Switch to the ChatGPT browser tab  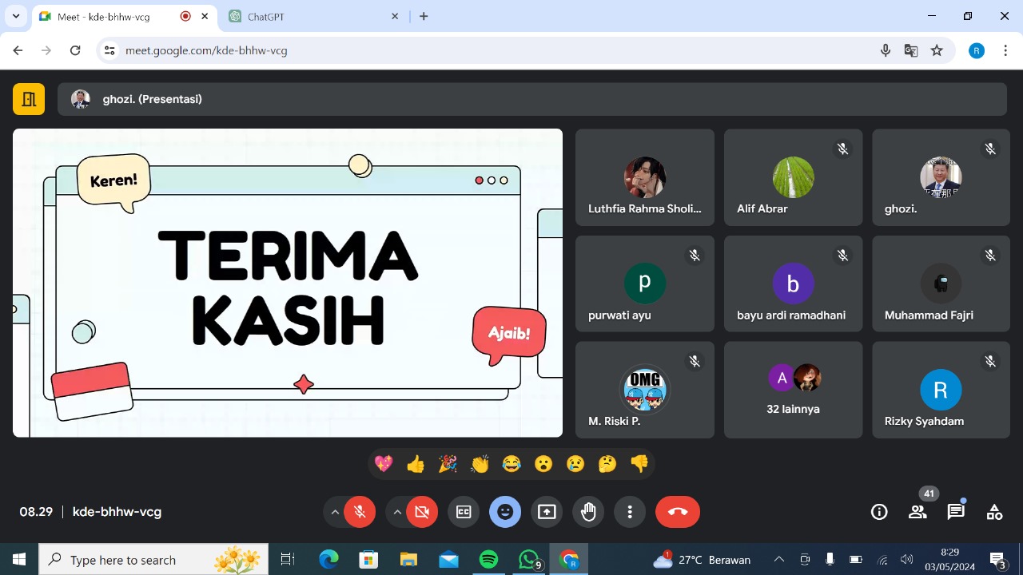[312, 16]
